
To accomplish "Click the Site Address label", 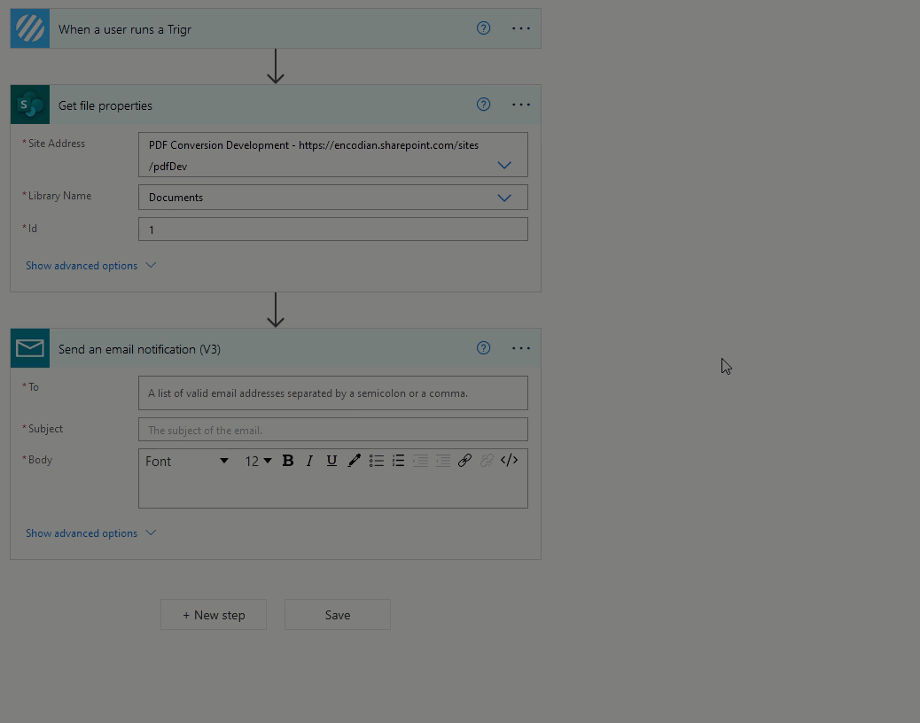I will click(57, 143).
